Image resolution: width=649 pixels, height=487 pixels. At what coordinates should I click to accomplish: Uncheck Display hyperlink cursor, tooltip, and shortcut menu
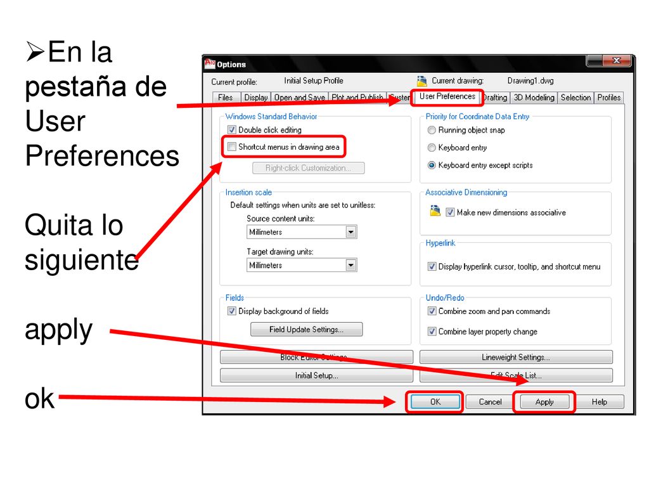click(432, 266)
